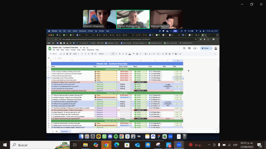The width and height of the screenshot is (266, 149).
Task: Click the font size input box
Action: pyautogui.click(x=113, y=54)
